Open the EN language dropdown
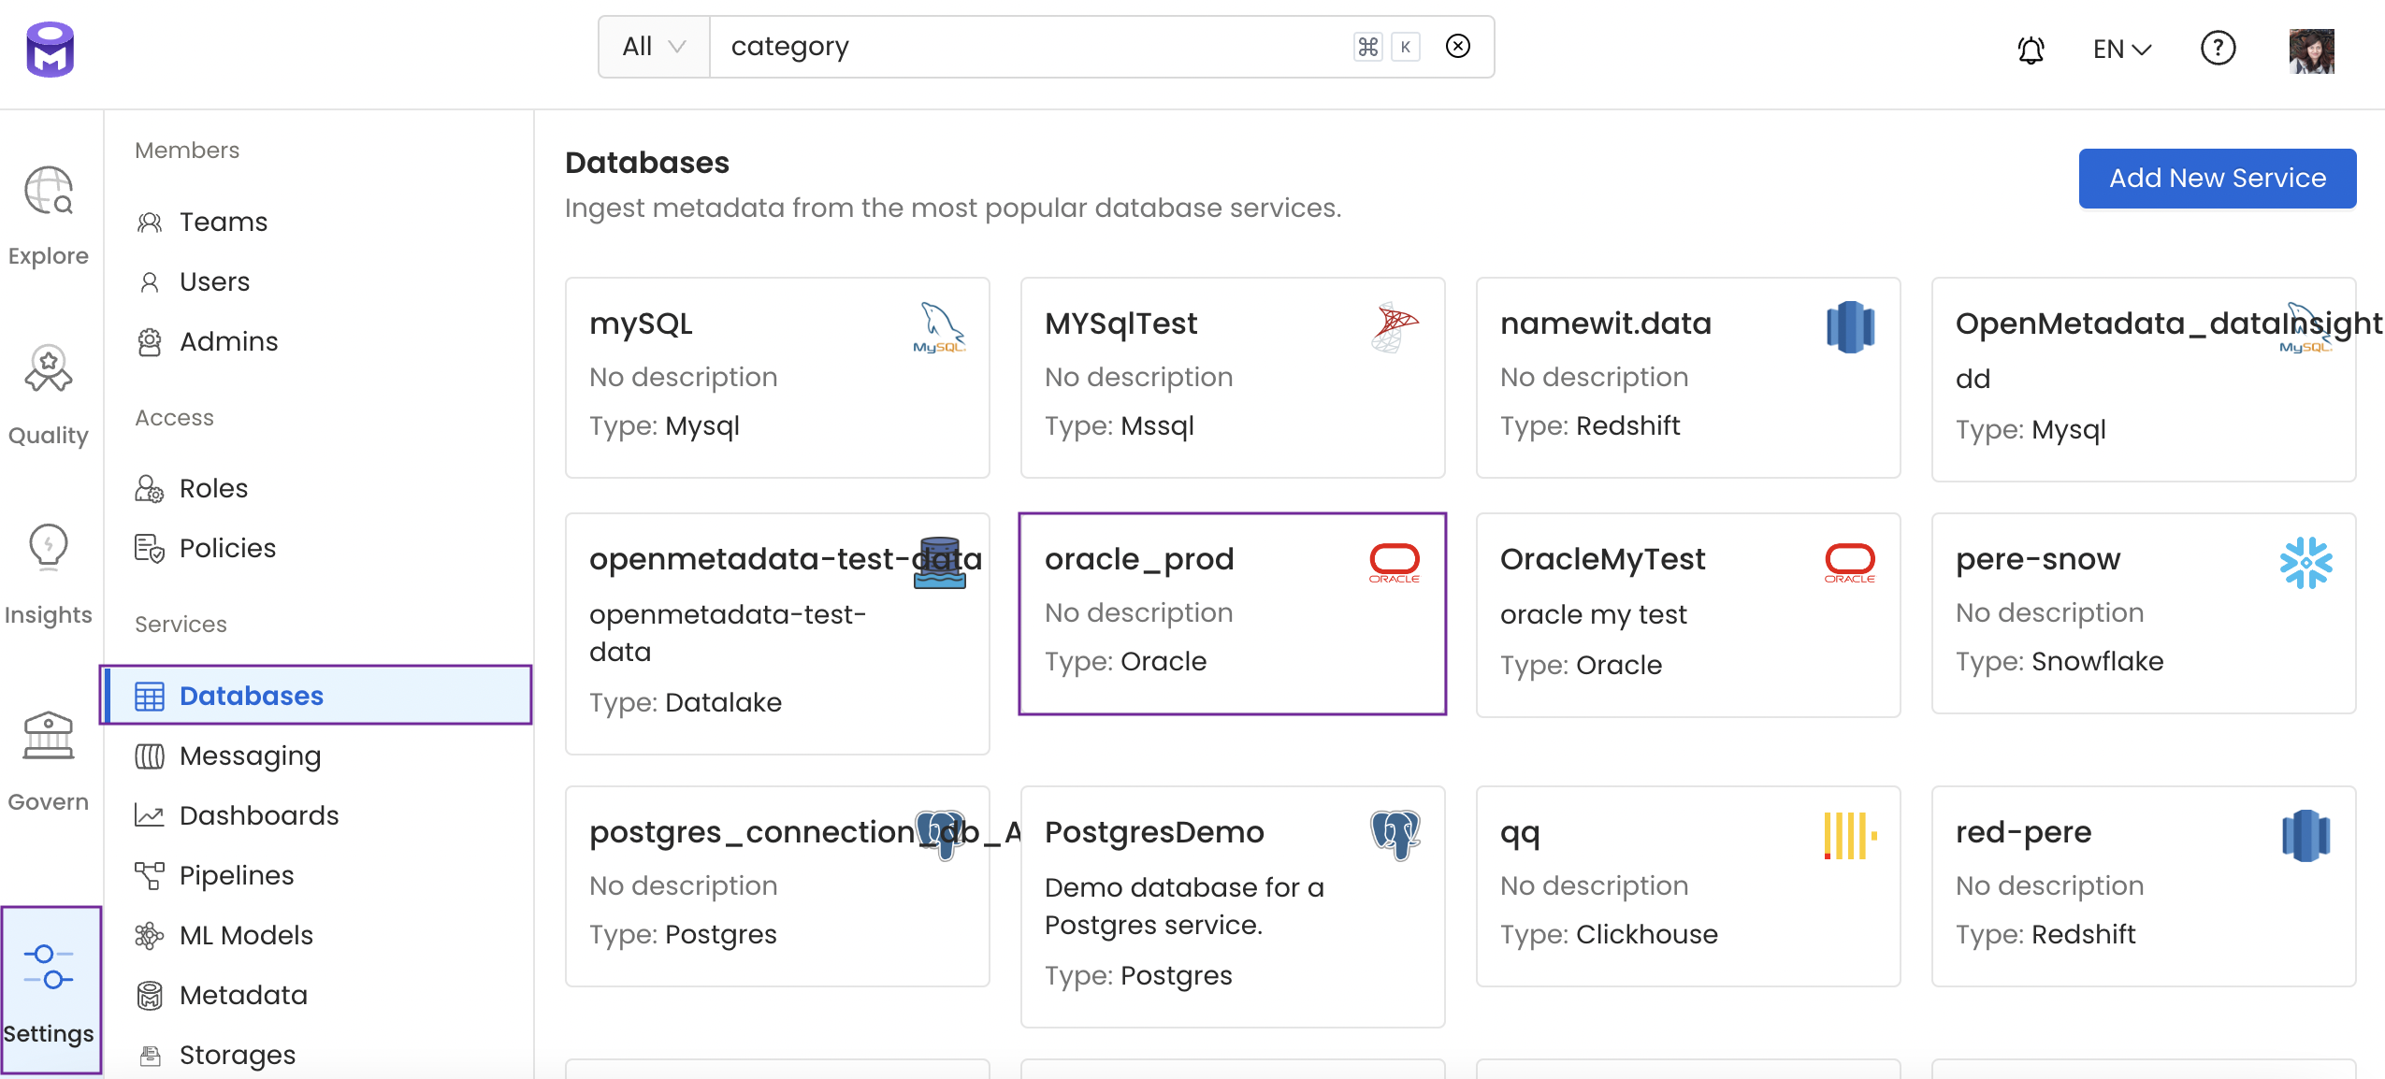2385x1079 pixels. pos(2121,49)
